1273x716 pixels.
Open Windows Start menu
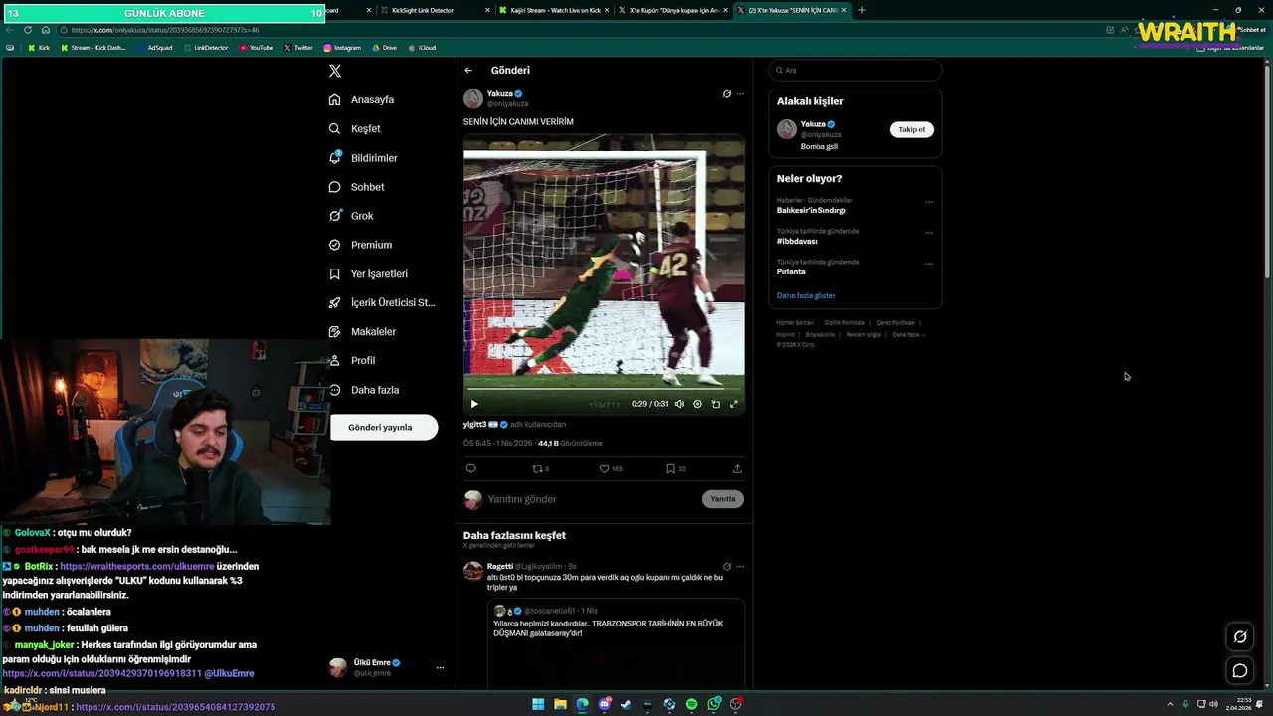(538, 704)
